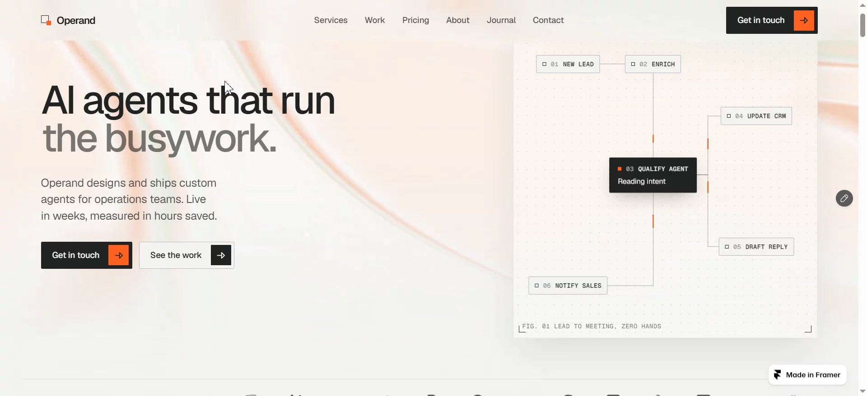Viewport: 867px width, 396px height.
Task: Click the Made in Framer badge text
Action: (813, 375)
